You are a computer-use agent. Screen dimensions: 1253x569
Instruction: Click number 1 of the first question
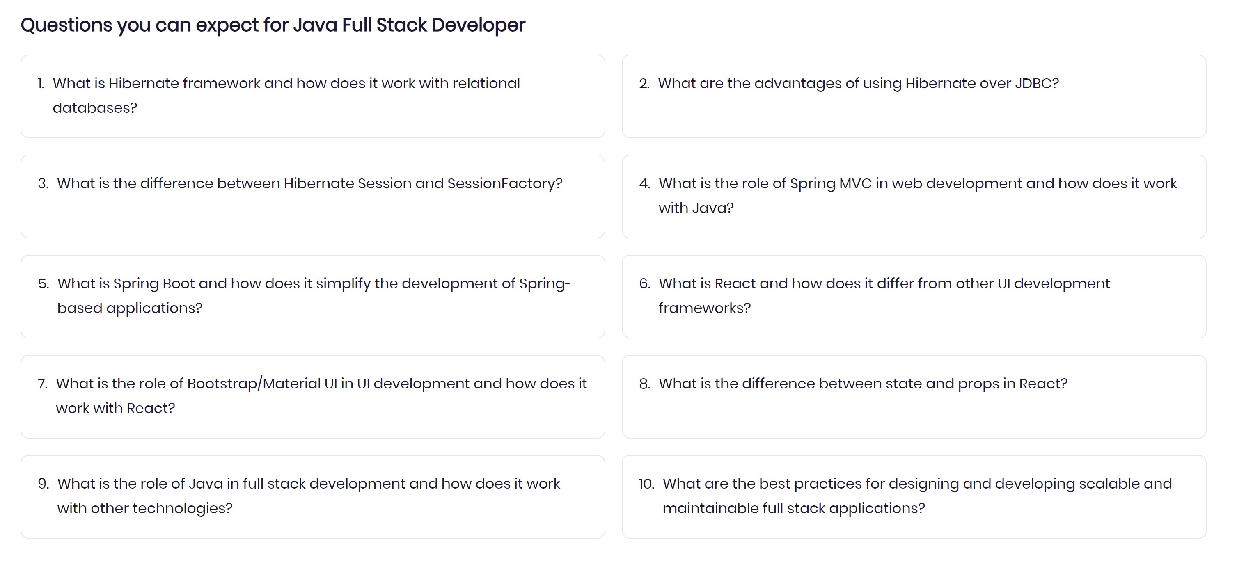click(x=41, y=84)
